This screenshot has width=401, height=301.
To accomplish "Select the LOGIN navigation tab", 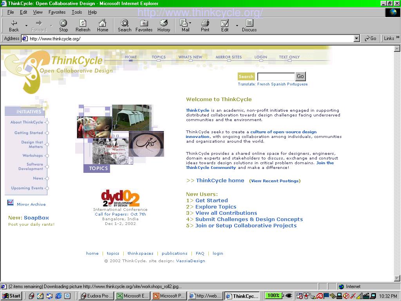I will coord(260,57).
